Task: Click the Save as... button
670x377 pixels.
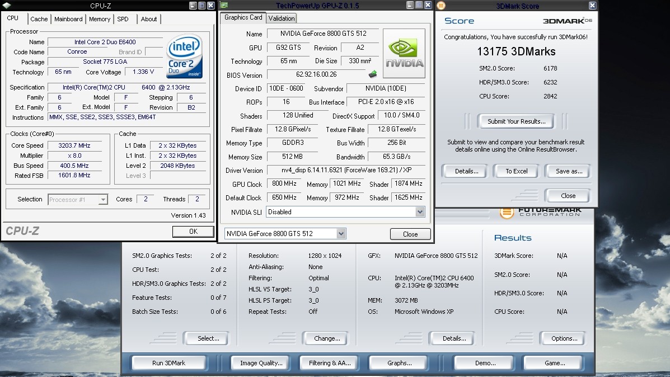Action: (569, 171)
